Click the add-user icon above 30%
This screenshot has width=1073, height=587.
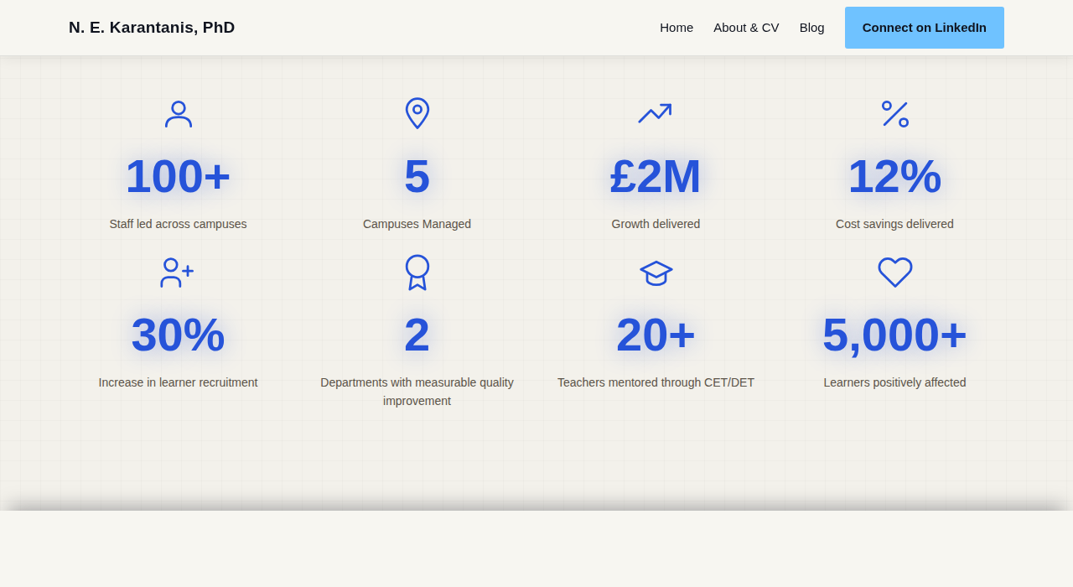178,273
